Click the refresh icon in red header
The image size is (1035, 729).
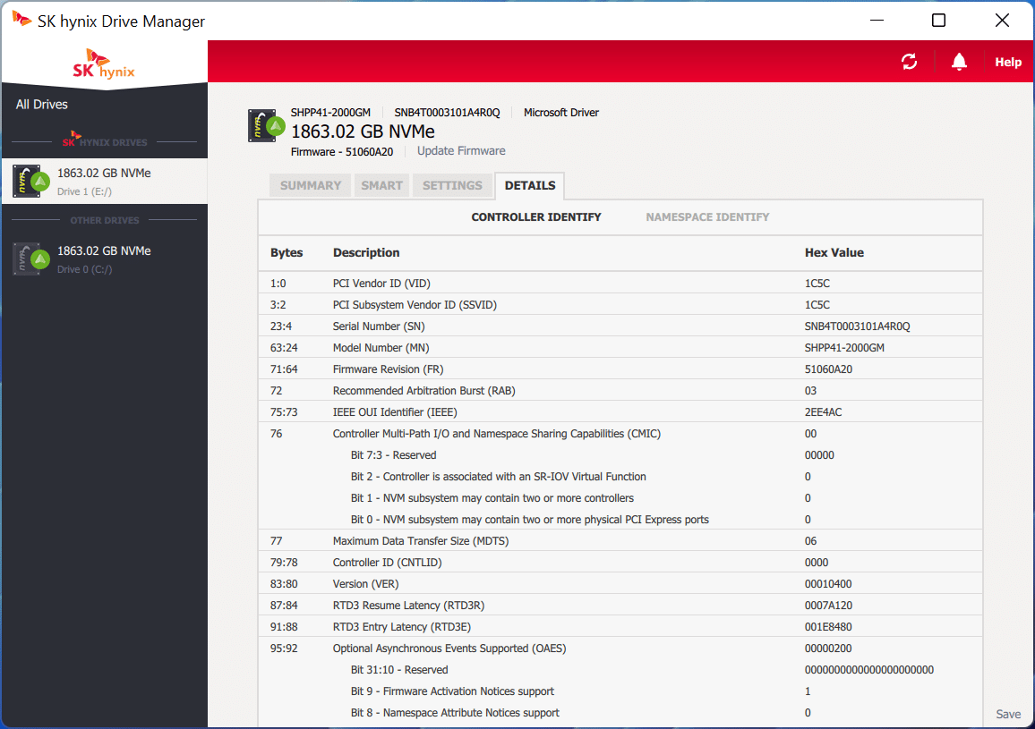909,62
